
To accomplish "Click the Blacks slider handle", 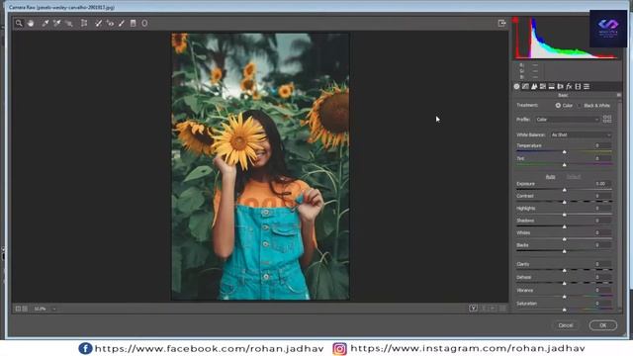I will pyautogui.click(x=565, y=251).
